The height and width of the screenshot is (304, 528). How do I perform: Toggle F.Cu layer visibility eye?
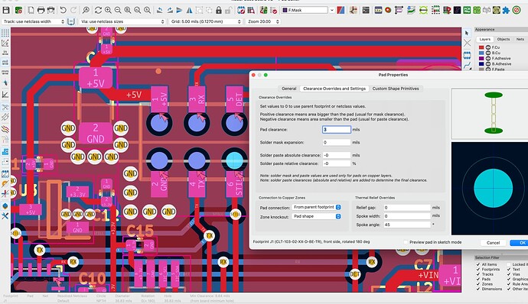pos(488,47)
